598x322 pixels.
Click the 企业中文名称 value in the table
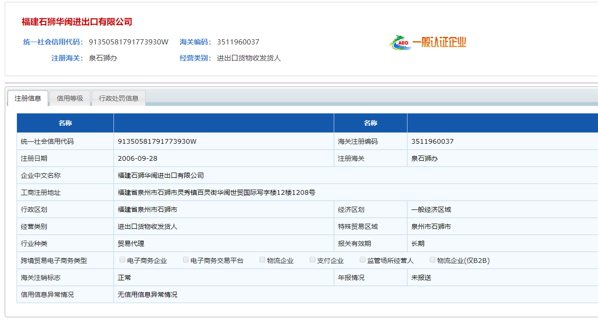click(161, 175)
